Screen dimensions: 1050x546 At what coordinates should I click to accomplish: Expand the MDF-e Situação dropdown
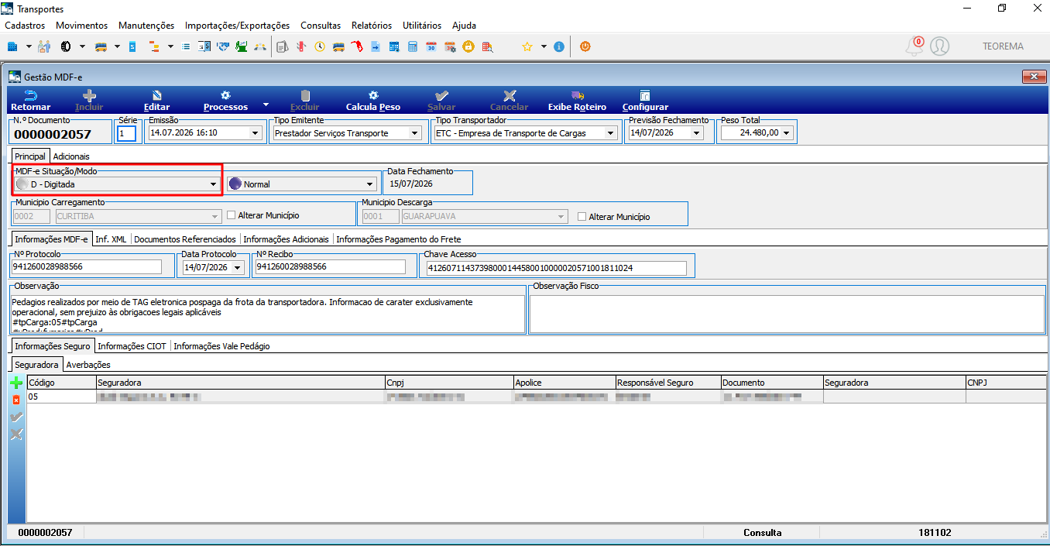[214, 184]
